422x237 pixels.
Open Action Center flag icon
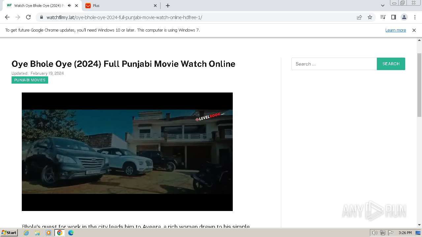(390, 233)
